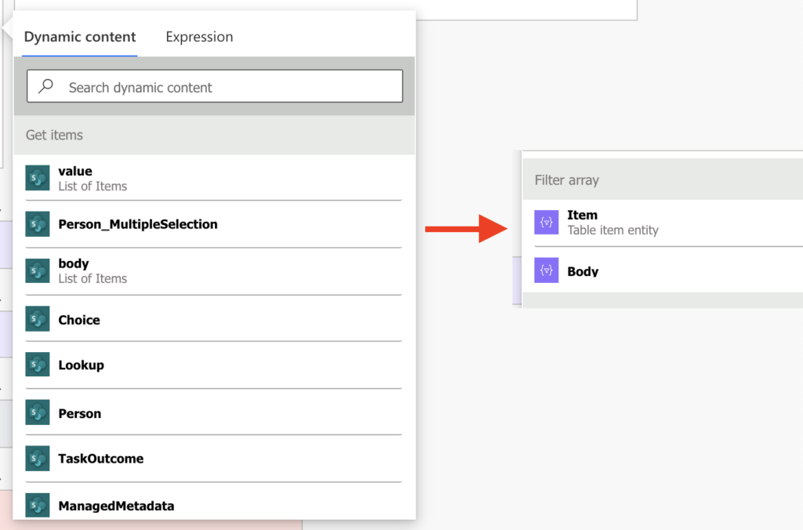Screen dimensions: 803x530
Task: Switch to the Dynamic content tab
Action: point(80,37)
